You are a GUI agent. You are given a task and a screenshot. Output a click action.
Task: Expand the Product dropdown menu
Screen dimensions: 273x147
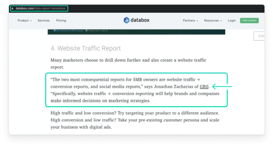[x=25, y=21]
